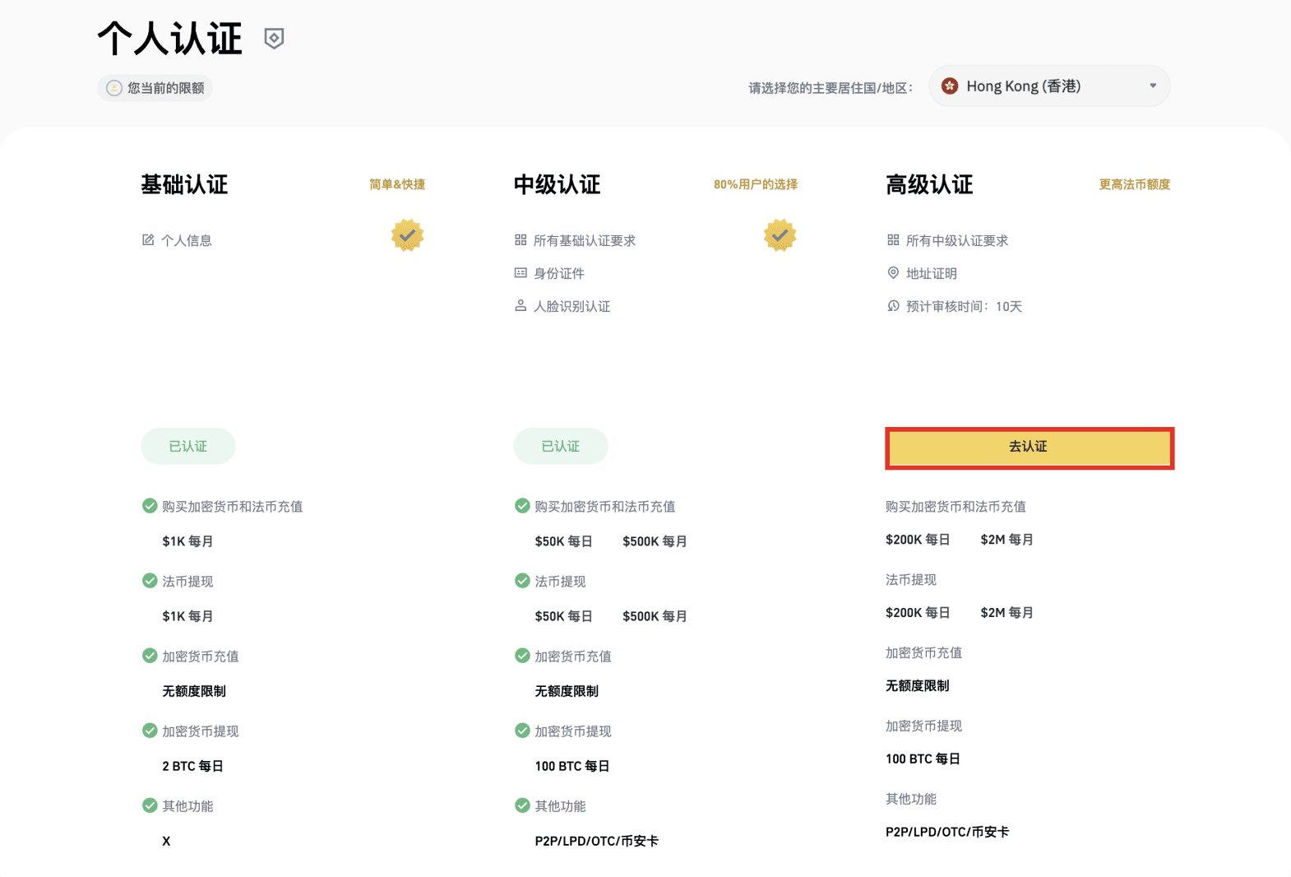The image size is (1291, 877).
Task: Click 预计审核时间：10天 text
Action: click(x=964, y=306)
